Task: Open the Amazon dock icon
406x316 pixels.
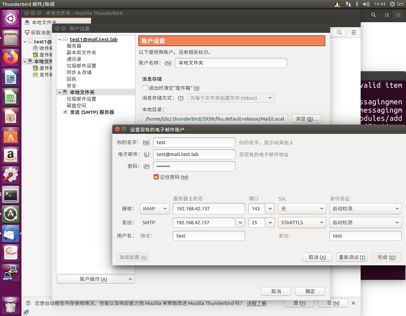Action: (11, 155)
